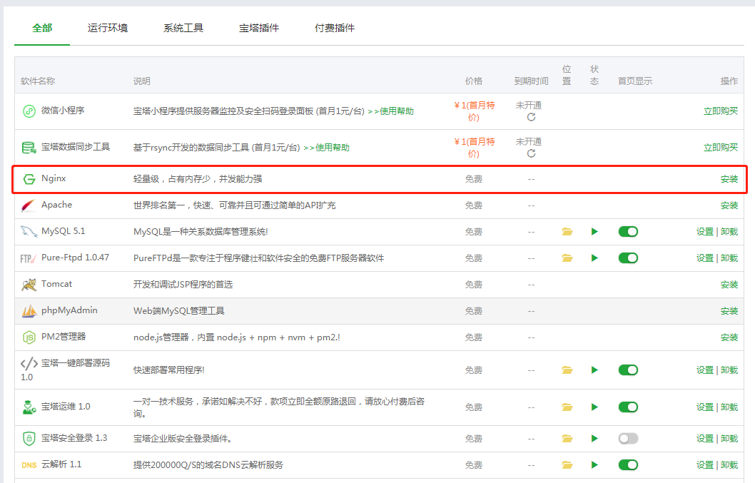The image size is (755, 483).
Task: Click the 宝塔安全登录 shield icon
Action: pos(29,439)
